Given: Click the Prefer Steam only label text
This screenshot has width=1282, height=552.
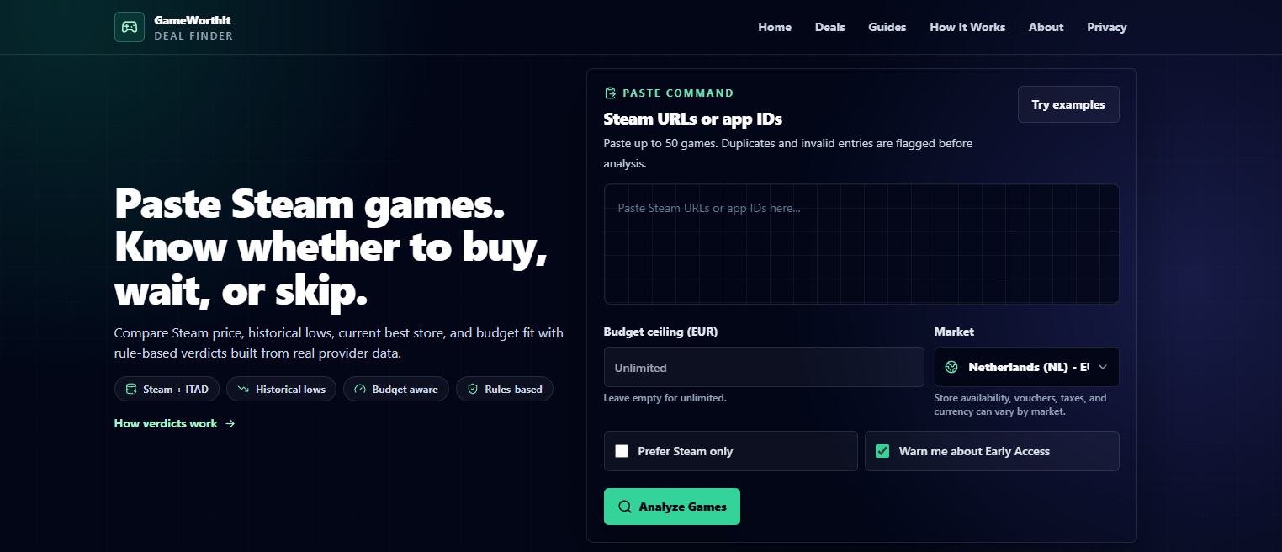Looking at the screenshot, I should (686, 451).
